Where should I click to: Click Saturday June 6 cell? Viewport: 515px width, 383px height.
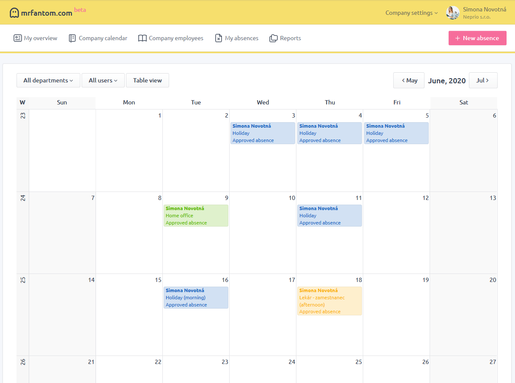tap(464, 150)
